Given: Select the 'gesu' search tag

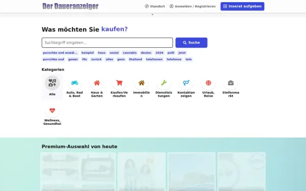Looking at the screenshot, I should coord(121,59).
